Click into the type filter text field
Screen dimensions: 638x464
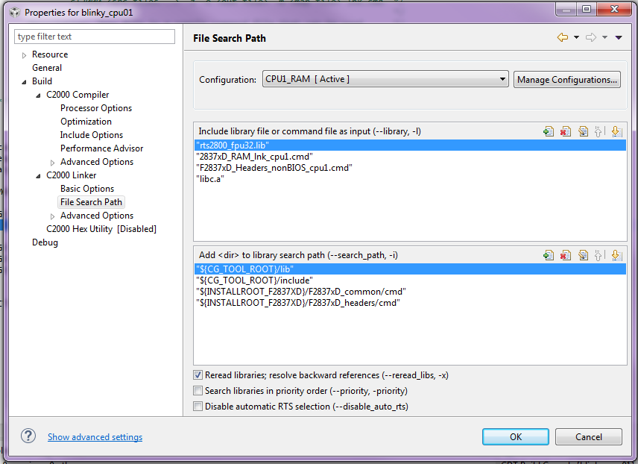(95, 37)
